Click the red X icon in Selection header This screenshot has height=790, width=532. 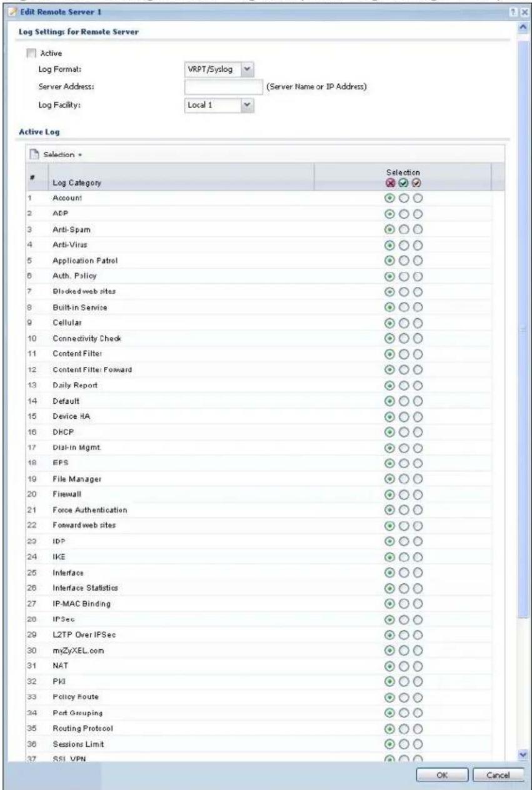point(392,183)
